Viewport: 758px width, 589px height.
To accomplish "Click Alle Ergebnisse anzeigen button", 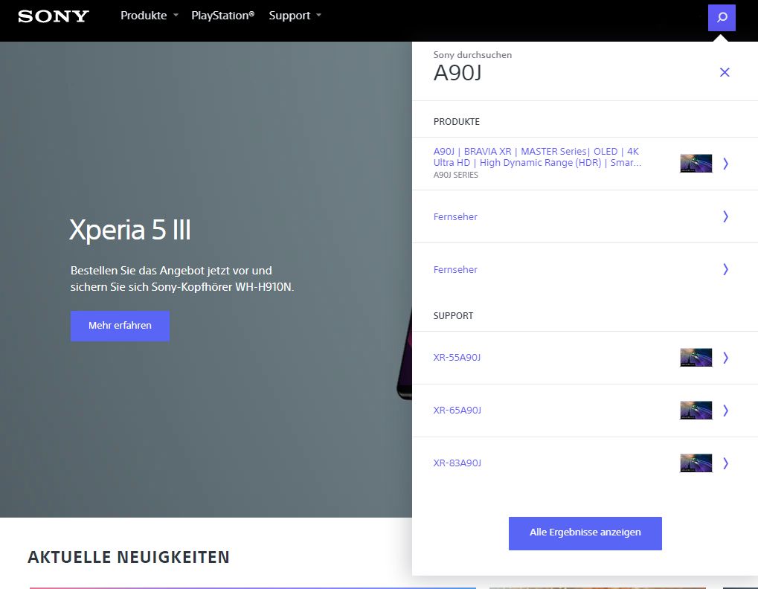I will 585,533.
